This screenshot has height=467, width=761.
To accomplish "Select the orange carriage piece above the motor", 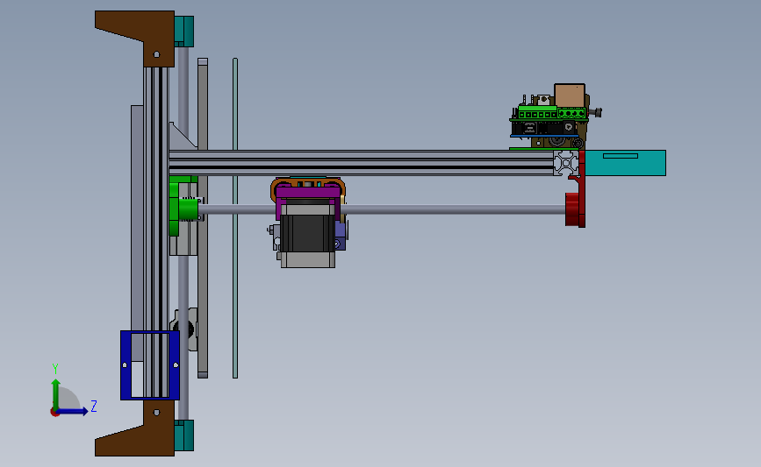I will click(308, 182).
